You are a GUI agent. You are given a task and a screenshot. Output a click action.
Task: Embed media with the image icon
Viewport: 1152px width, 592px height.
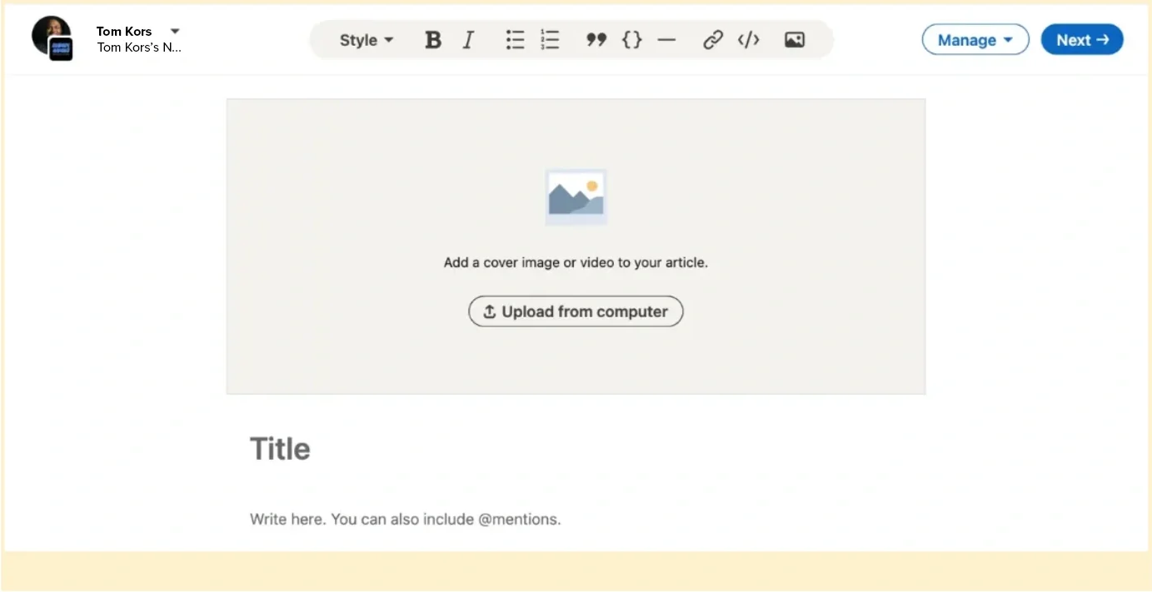click(793, 39)
